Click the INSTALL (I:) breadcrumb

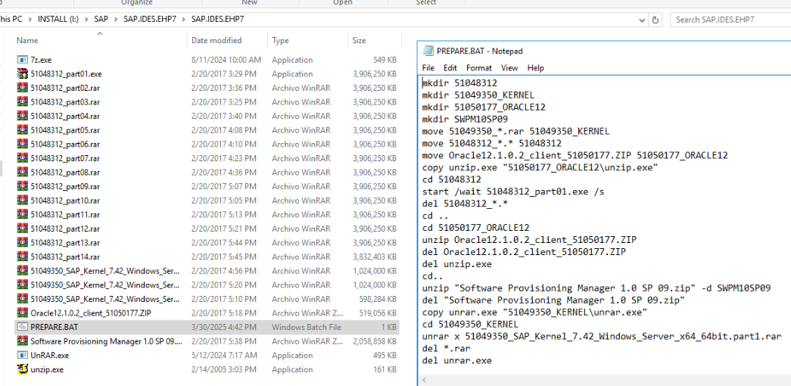tap(58, 20)
